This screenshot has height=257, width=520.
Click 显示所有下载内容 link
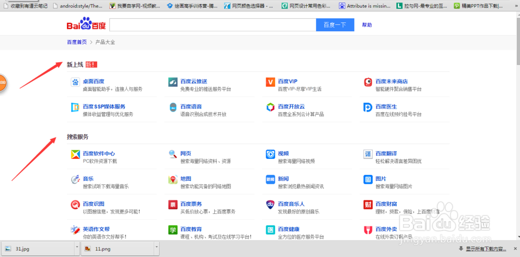pyautogui.click(x=486, y=249)
